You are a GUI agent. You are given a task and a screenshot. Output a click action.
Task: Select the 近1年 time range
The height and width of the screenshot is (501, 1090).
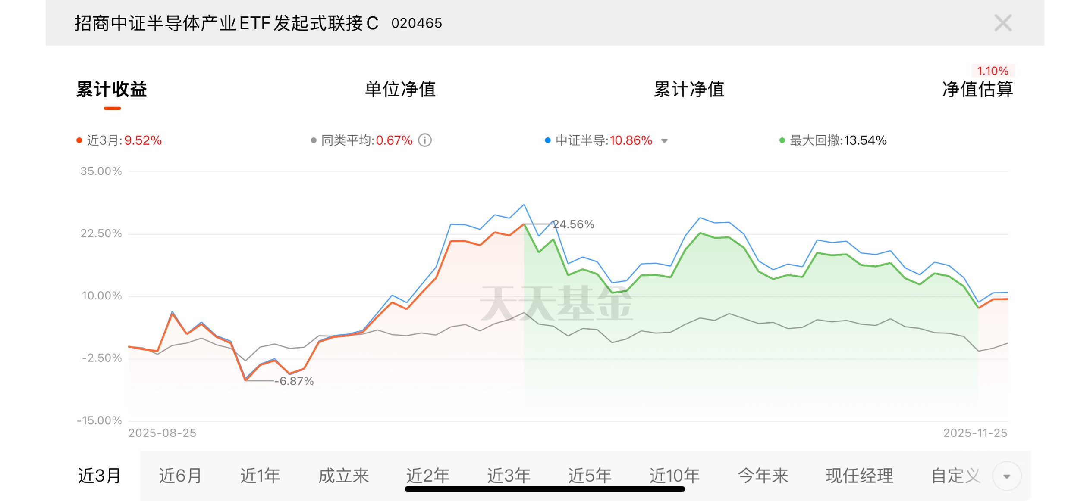point(260,476)
